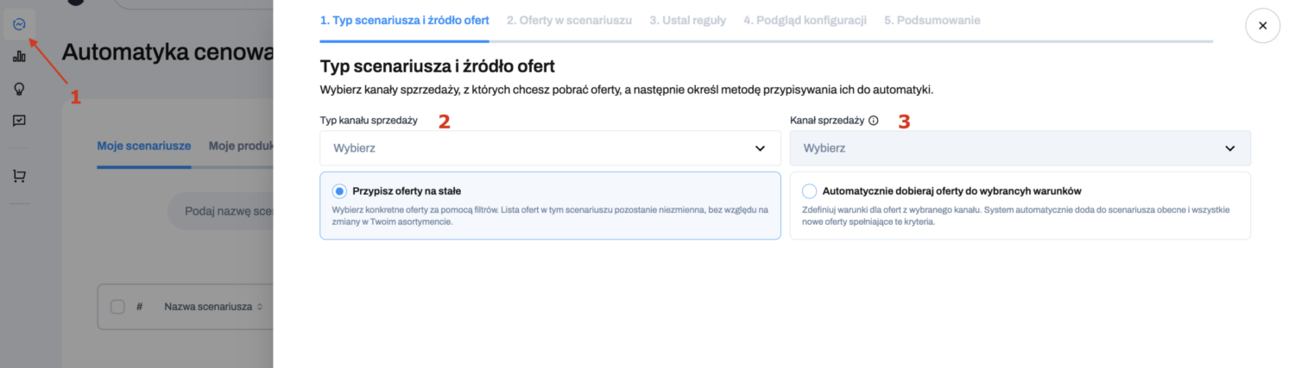Screen dimensions: 1295x368
Task: Select Automatycznie dobieraj oferty radio option
Action: click(809, 190)
